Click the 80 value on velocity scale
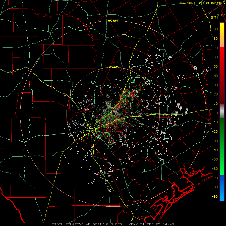This screenshot has width=226, height=226. 216,38
